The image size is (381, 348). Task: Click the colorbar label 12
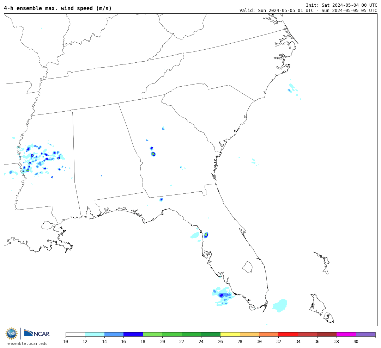85,341
